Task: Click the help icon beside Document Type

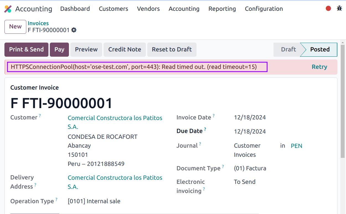Action: (223, 167)
